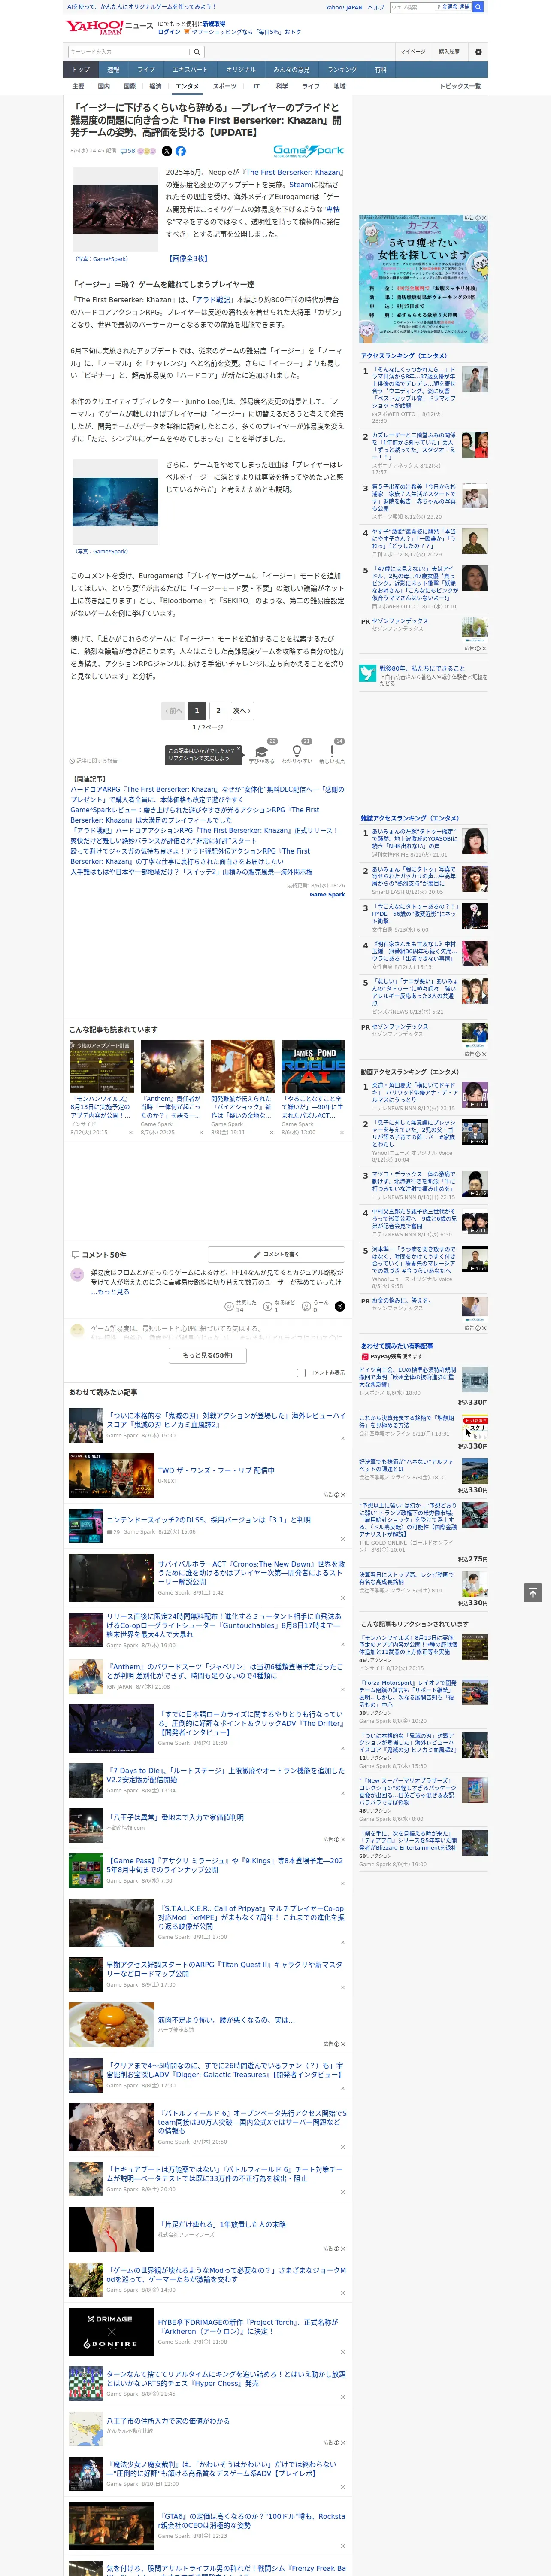
Task: Open the Yahoo! JAPAN header link
Action: (344, 7)
